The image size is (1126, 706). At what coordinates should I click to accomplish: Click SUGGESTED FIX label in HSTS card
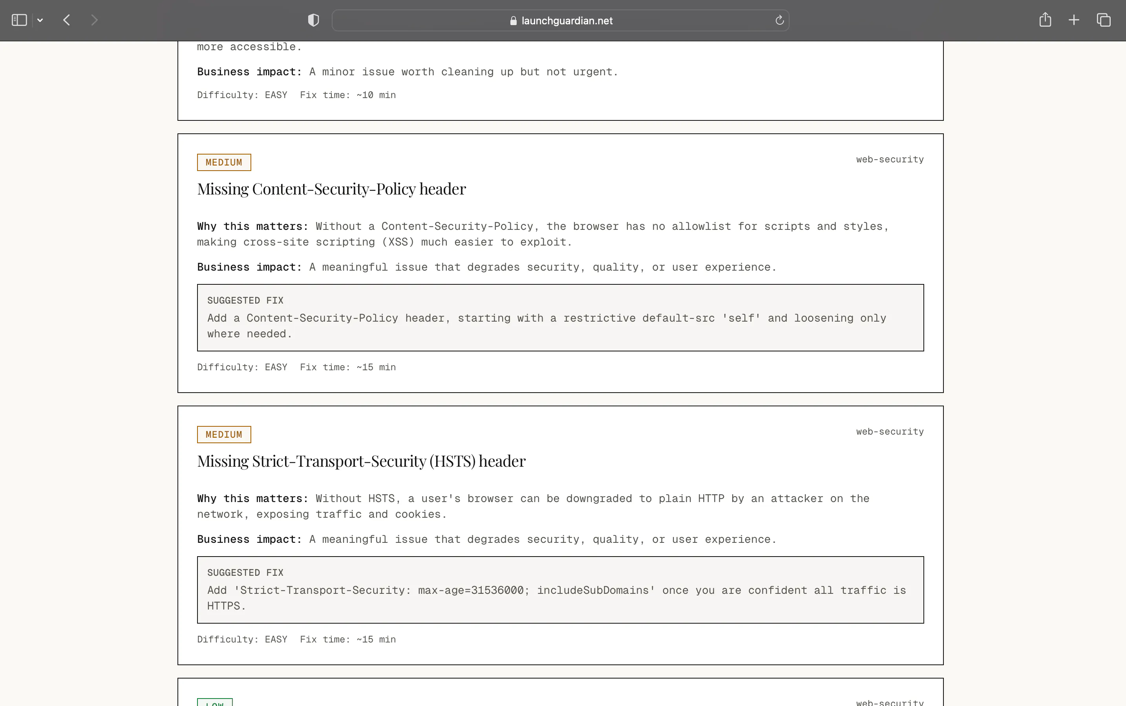(x=245, y=573)
